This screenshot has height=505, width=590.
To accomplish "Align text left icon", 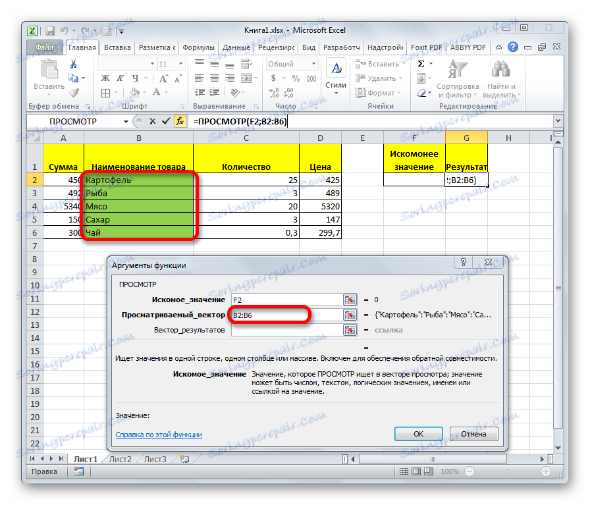I will [200, 78].
